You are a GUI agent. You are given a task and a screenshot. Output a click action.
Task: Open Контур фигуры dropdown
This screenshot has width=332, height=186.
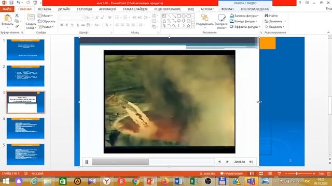[x=244, y=21]
